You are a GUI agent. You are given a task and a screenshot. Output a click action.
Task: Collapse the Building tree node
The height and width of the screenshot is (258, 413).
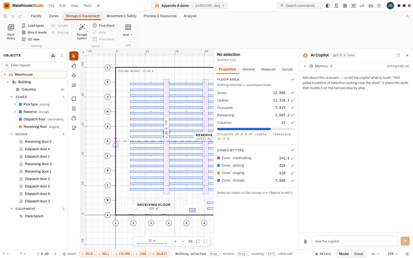(8, 82)
